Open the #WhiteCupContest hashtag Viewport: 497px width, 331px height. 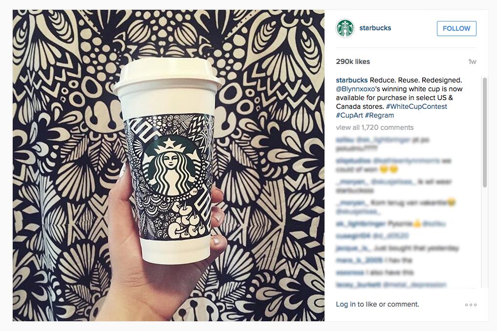416,106
